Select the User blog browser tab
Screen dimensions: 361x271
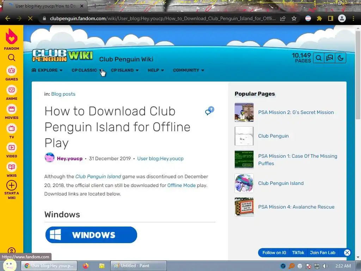click(x=45, y=6)
